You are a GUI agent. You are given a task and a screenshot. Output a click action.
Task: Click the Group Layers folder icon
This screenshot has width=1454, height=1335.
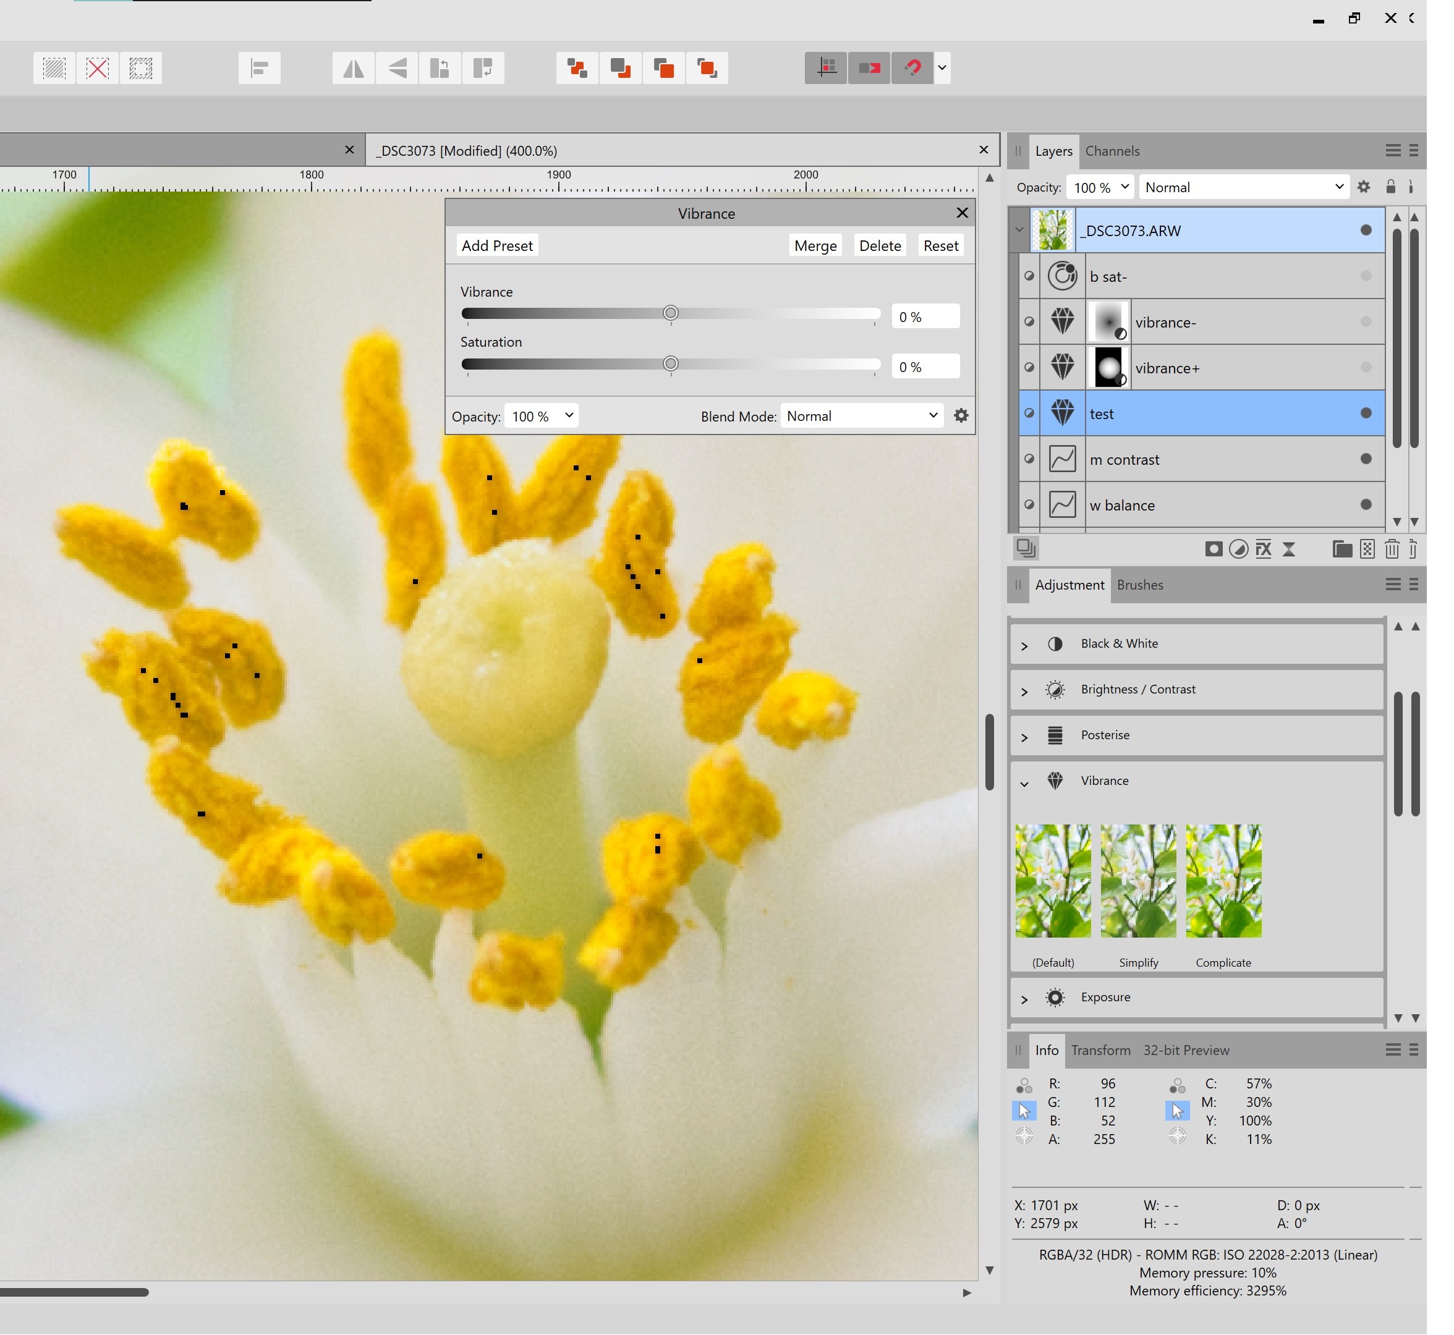point(1343,549)
